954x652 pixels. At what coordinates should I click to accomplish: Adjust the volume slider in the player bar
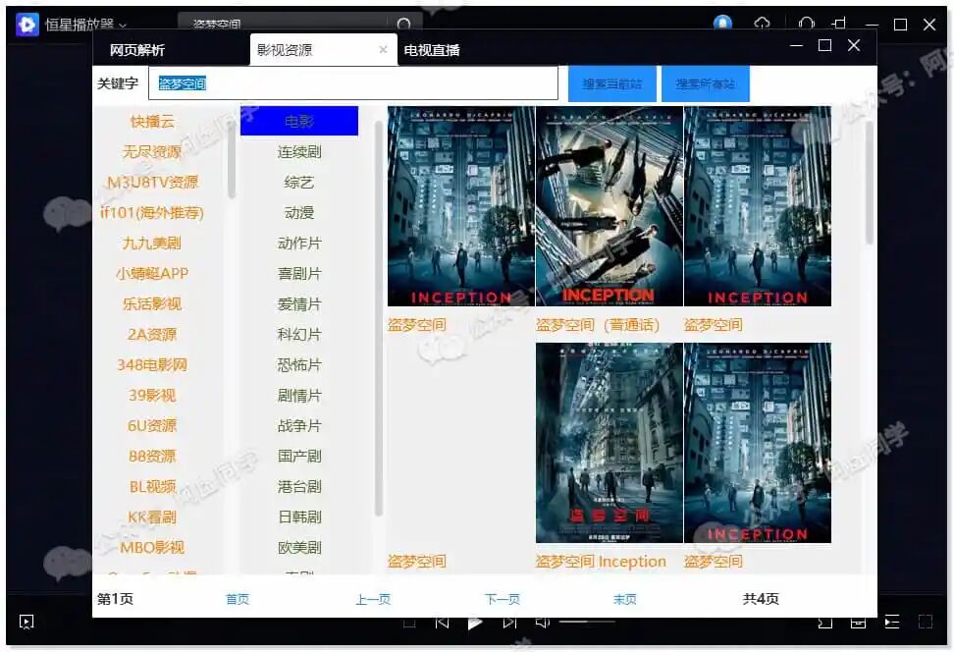click(x=587, y=622)
